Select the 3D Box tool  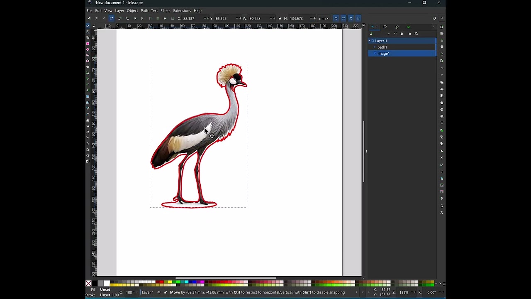[x=88, y=61]
